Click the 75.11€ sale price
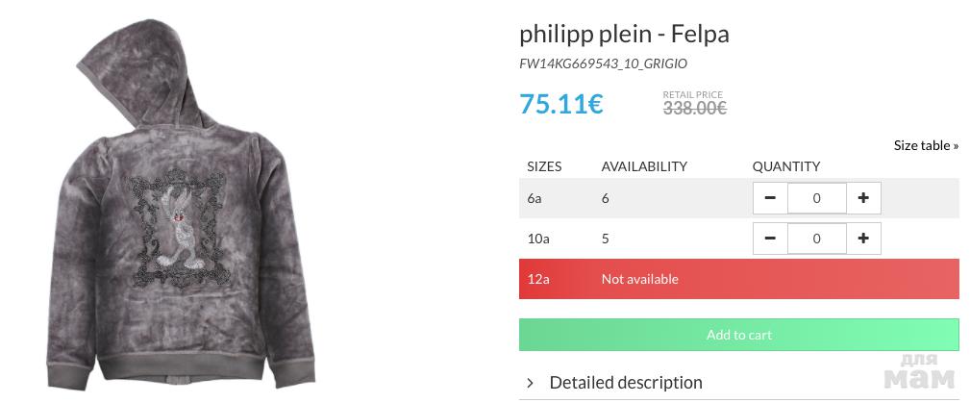 560,104
